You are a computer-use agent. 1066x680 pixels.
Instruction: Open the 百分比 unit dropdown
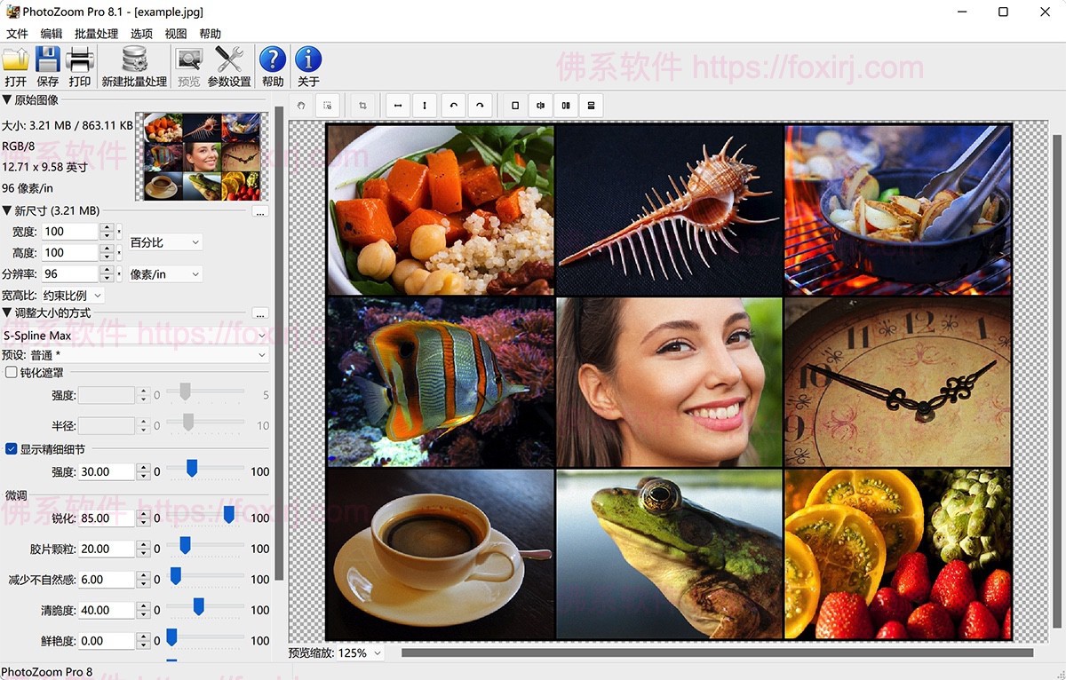click(x=164, y=241)
